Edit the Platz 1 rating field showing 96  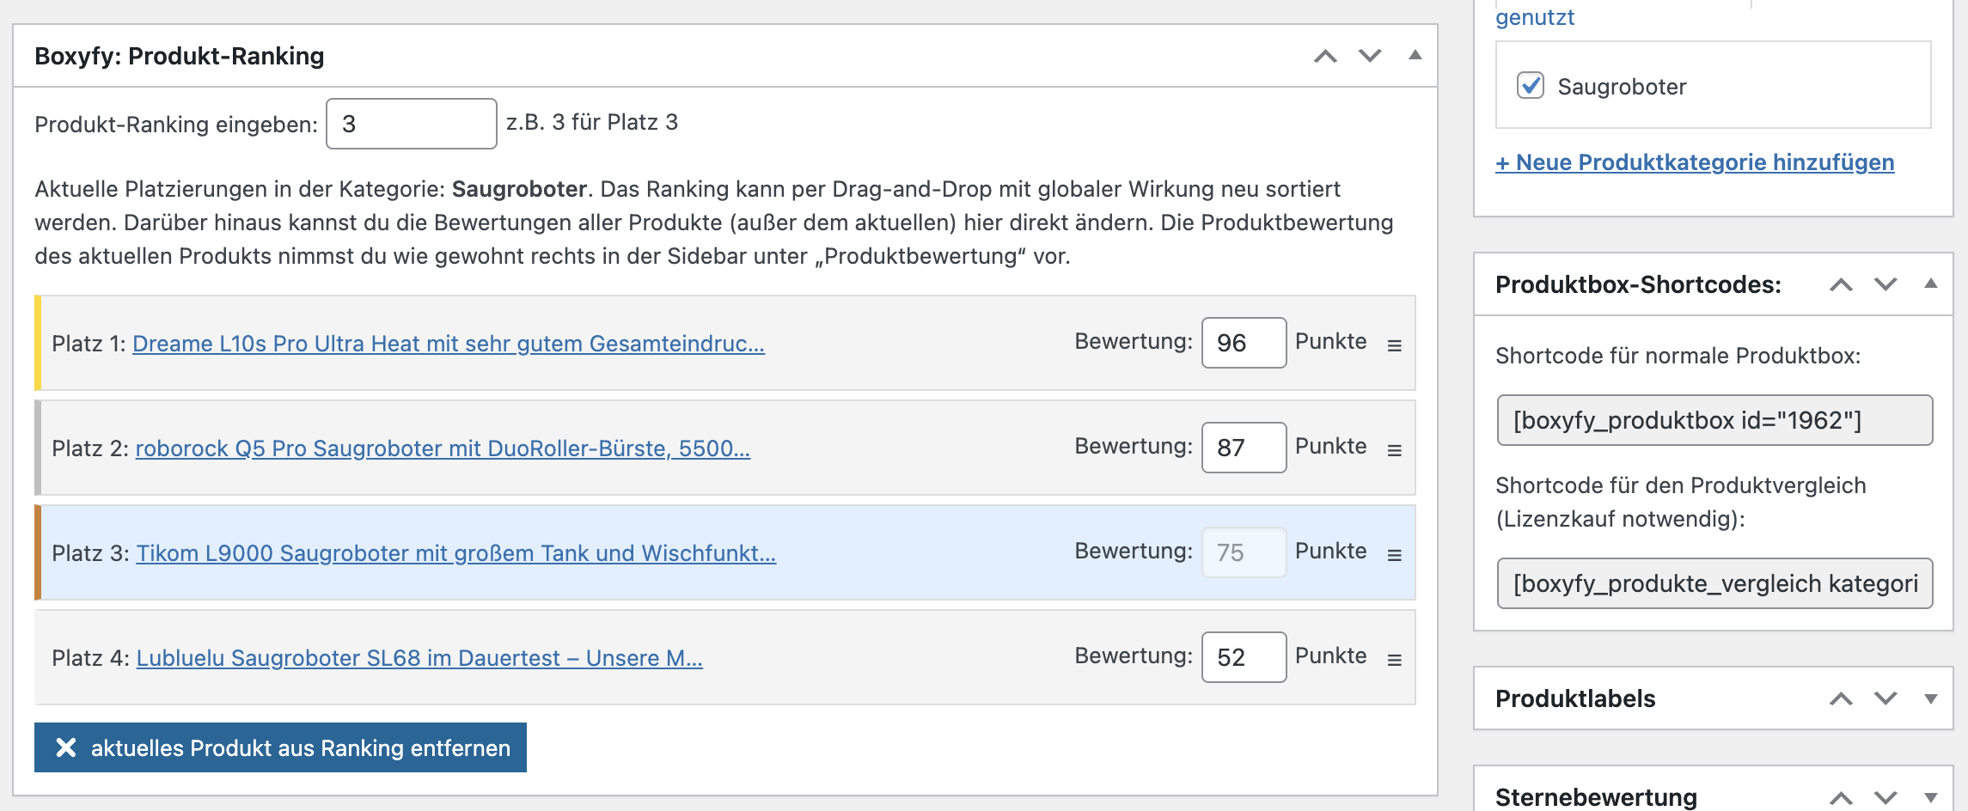pos(1244,343)
